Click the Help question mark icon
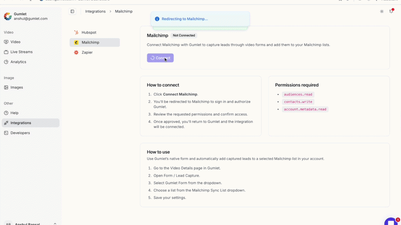 pos(6,113)
